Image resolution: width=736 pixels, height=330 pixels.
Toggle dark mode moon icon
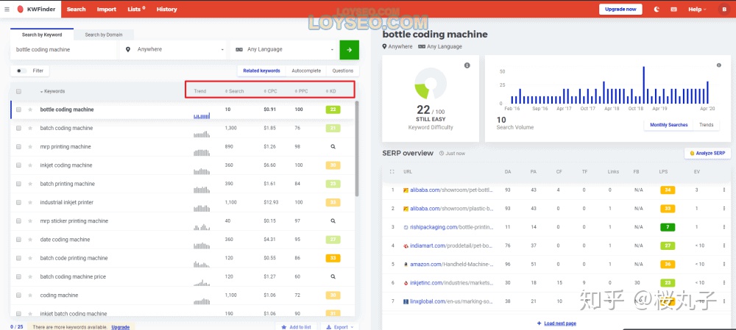tap(657, 9)
